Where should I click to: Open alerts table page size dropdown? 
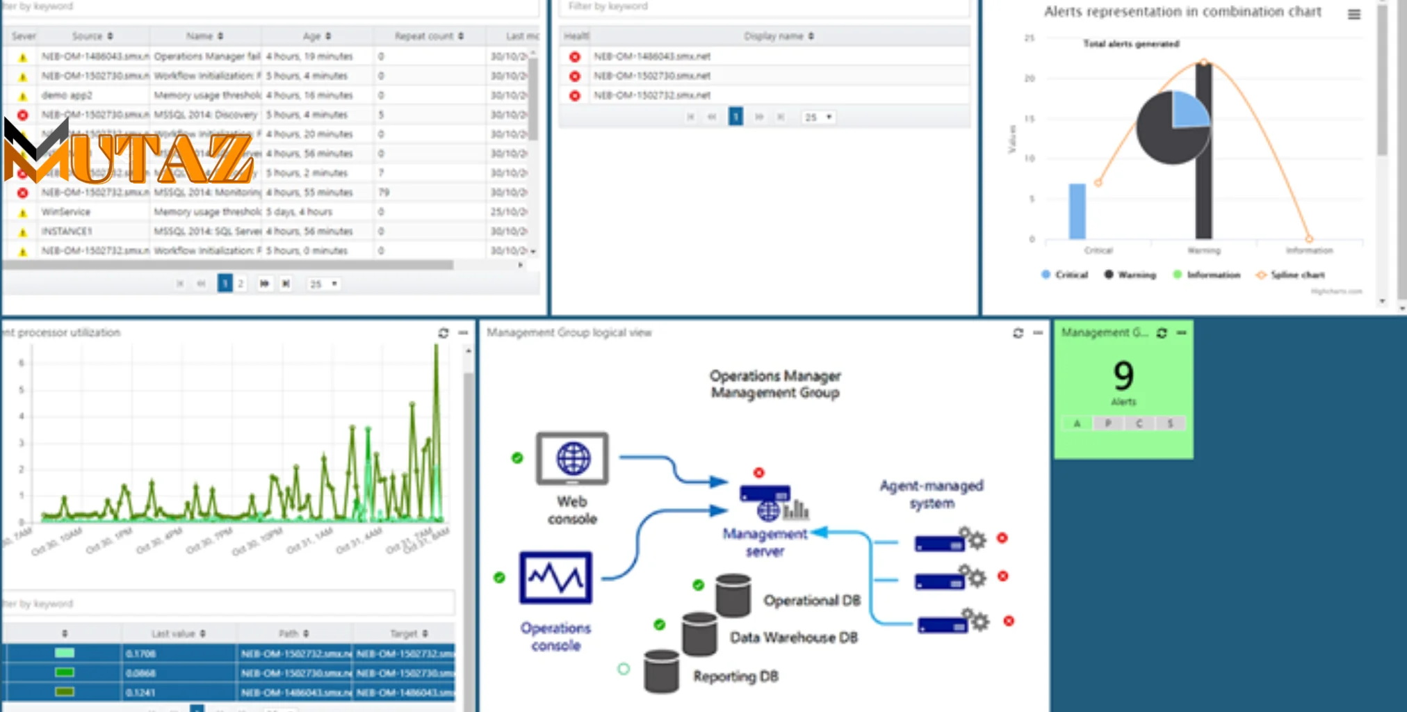(x=323, y=284)
